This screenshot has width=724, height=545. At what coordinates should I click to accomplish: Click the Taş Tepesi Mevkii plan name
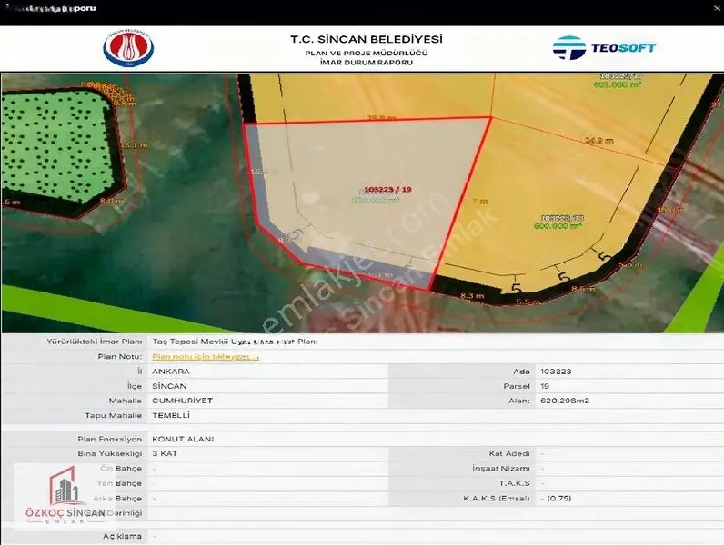pos(235,342)
